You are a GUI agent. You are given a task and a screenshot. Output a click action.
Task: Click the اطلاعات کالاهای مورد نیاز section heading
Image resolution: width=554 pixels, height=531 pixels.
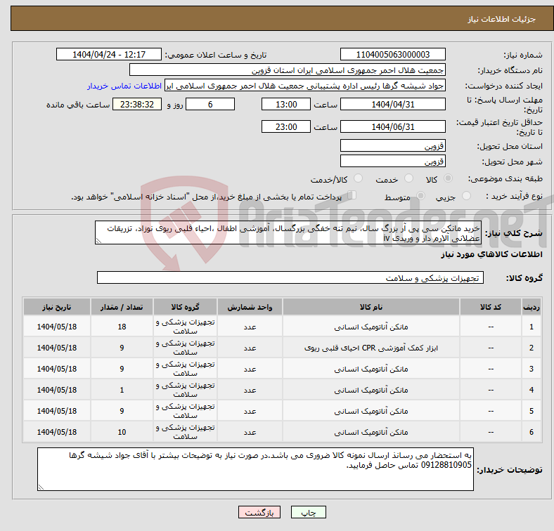point(491,254)
